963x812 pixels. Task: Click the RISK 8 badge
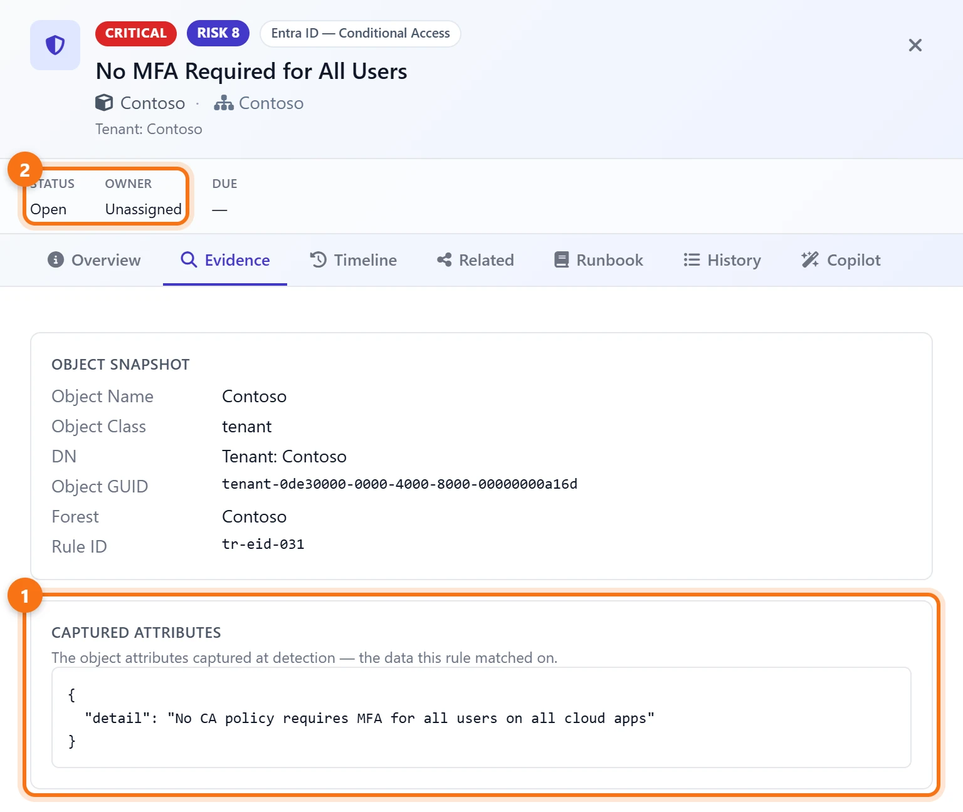click(x=218, y=33)
